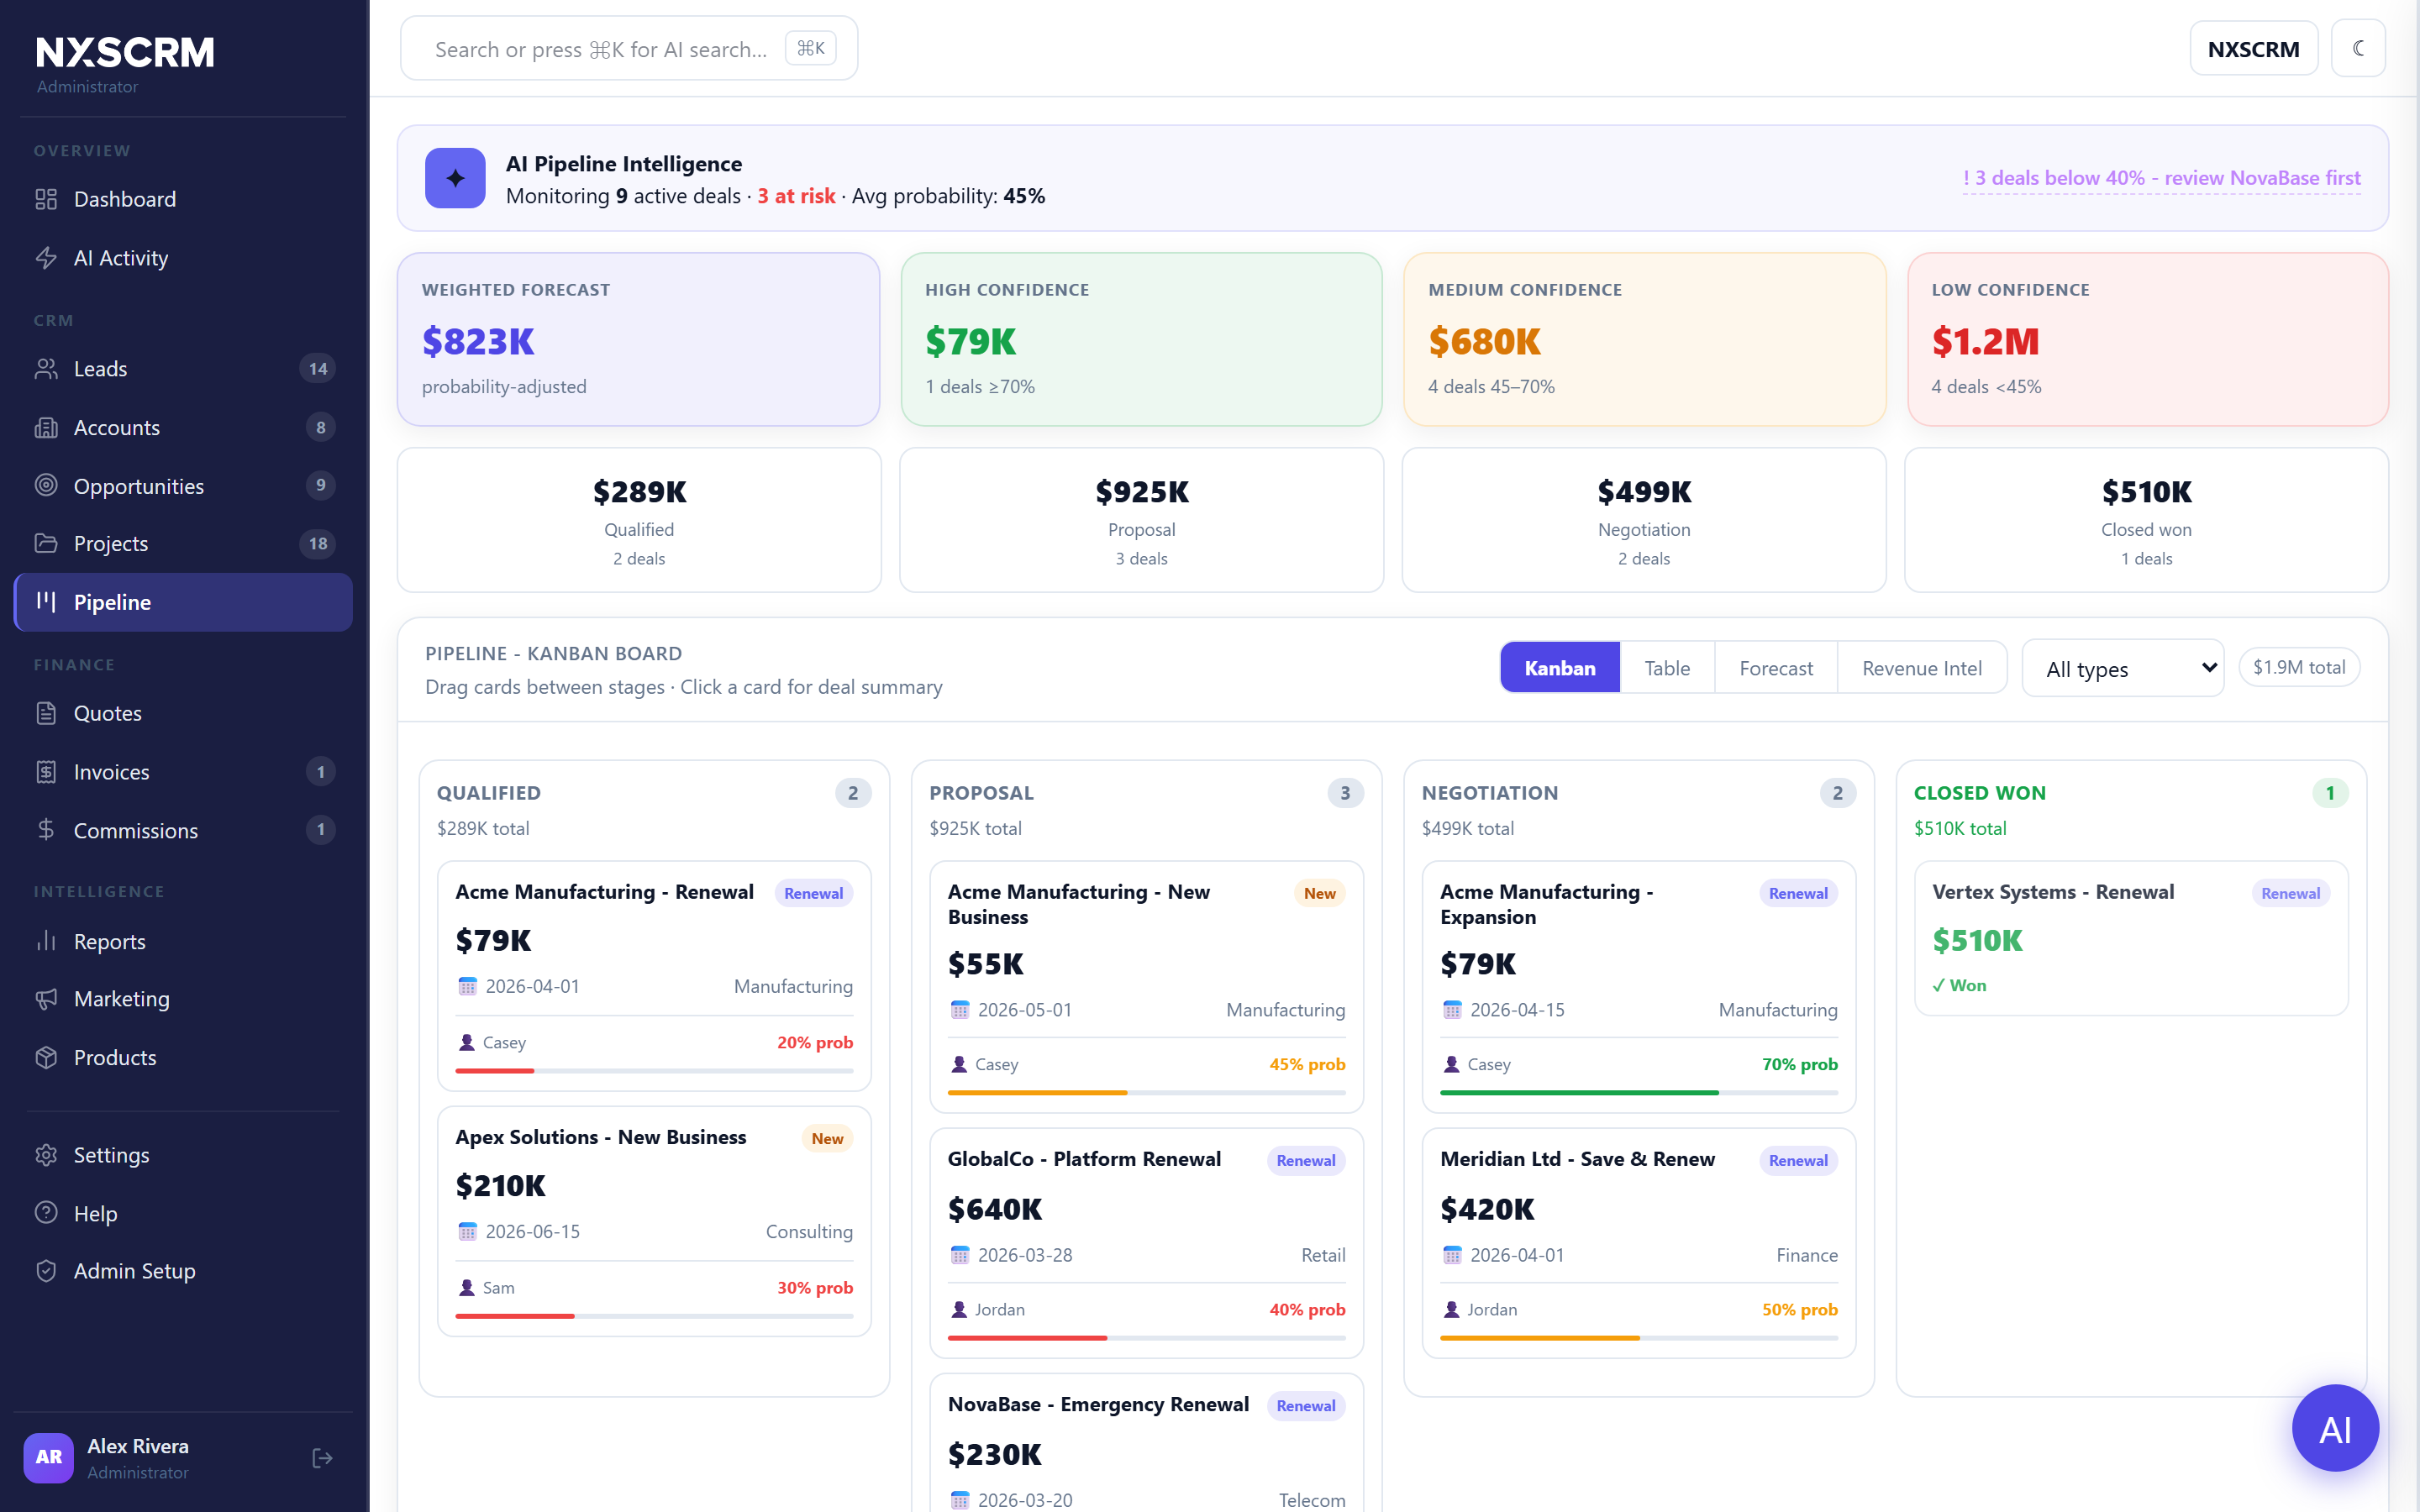Image resolution: width=2420 pixels, height=1512 pixels.
Task: Open the Settings gear icon
Action: pyautogui.click(x=46, y=1155)
